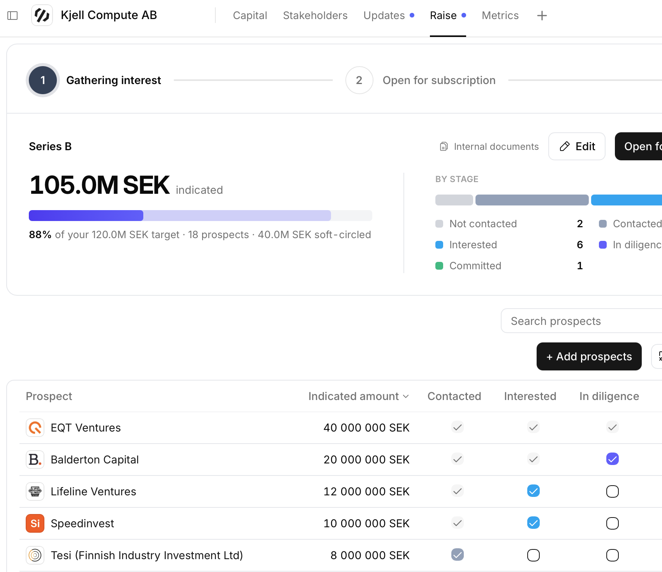Image resolution: width=662 pixels, height=572 pixels.
Task: Click the Edit button
Action: click(x=577, y=146)
